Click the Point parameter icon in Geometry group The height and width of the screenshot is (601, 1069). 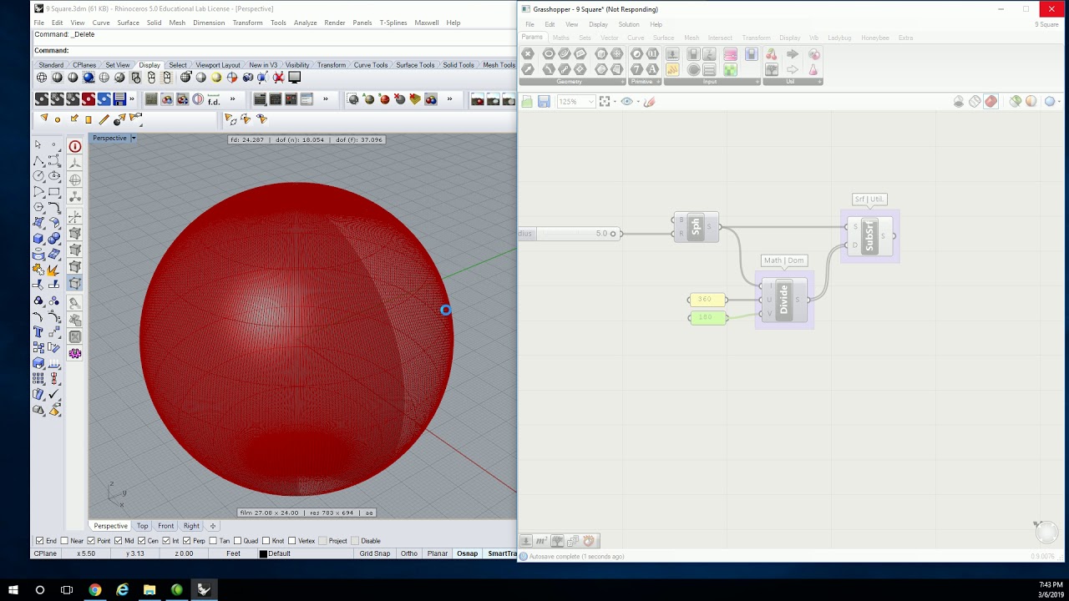click(527, 53)
